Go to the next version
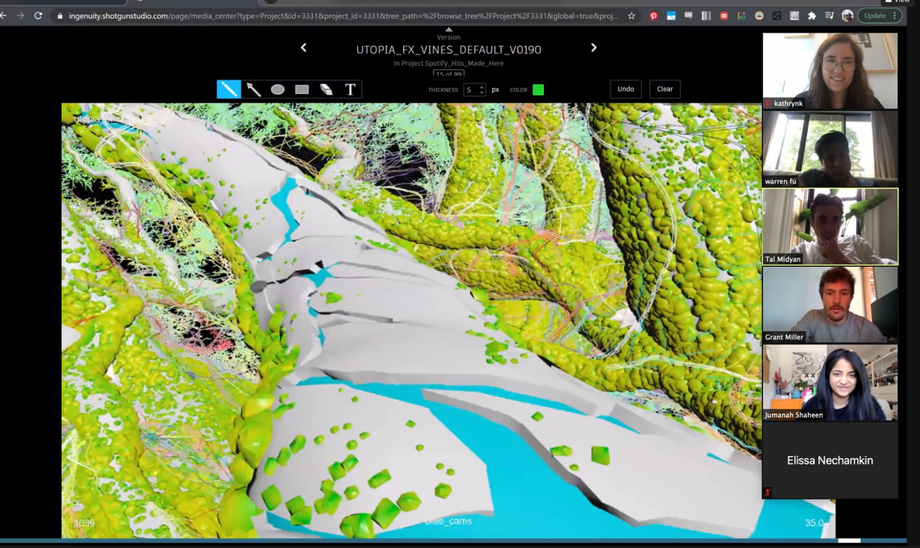The width and height of the screenshot is (920, 548). [x=594, y=48]
